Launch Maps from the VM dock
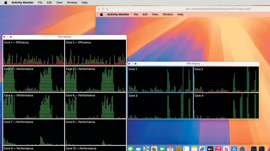The image size is (270, 151). pos(146,149)
